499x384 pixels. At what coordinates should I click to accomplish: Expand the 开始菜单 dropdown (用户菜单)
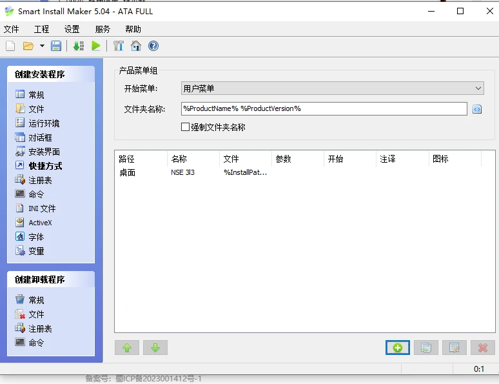(x=478, y=88)
